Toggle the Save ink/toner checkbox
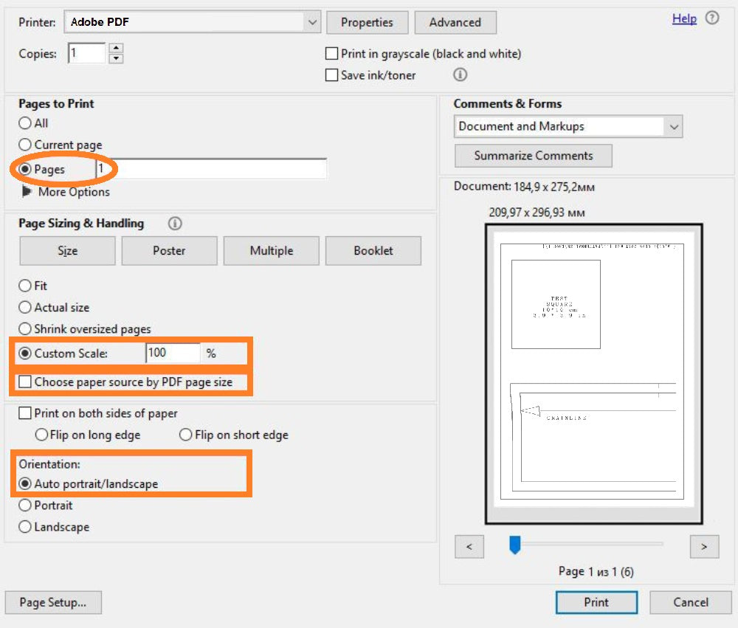Image resolution: width=738 pixels, height=628 pixels. pos(332,75)
